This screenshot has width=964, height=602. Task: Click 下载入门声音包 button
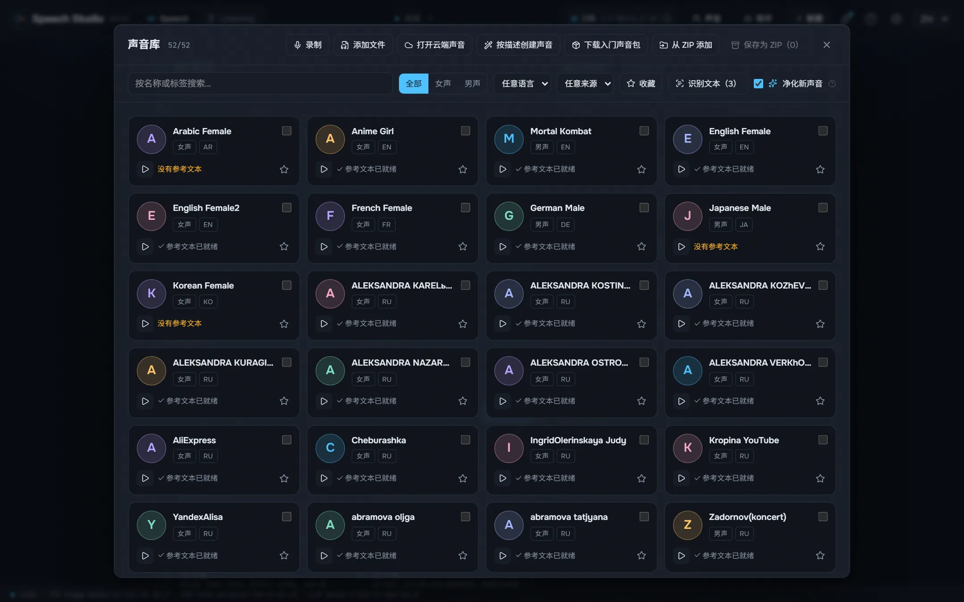606,45
